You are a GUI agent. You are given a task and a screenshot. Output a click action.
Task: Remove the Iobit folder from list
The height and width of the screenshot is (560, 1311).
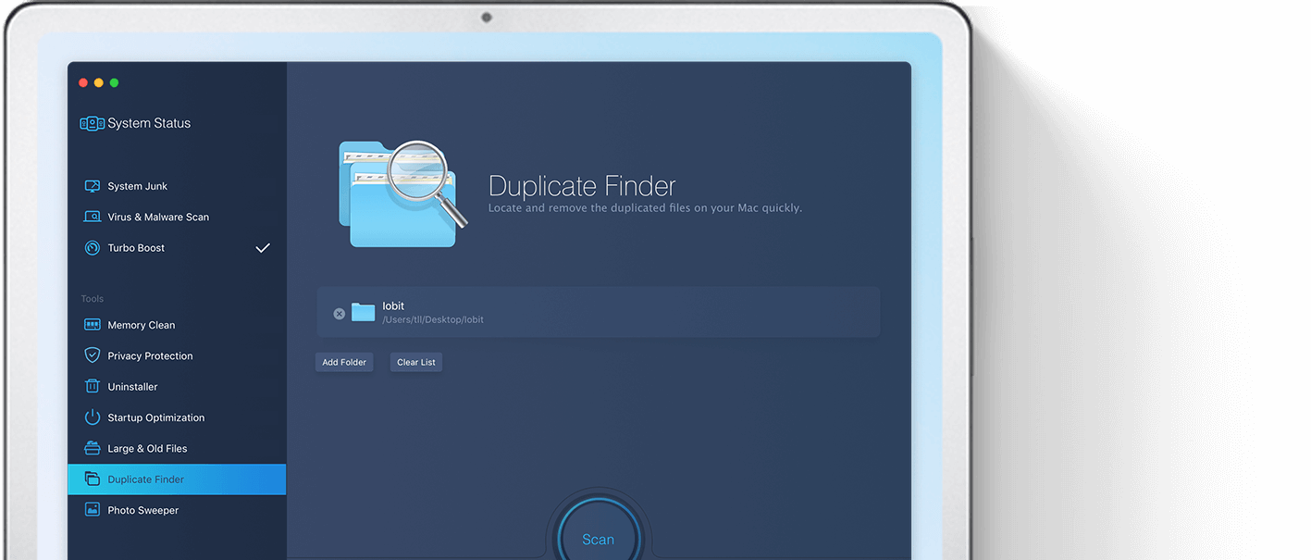339,314
